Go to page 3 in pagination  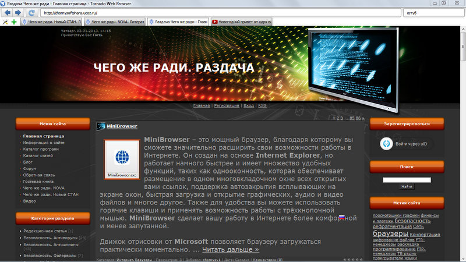pyautogui.click(x=341, y=118)
